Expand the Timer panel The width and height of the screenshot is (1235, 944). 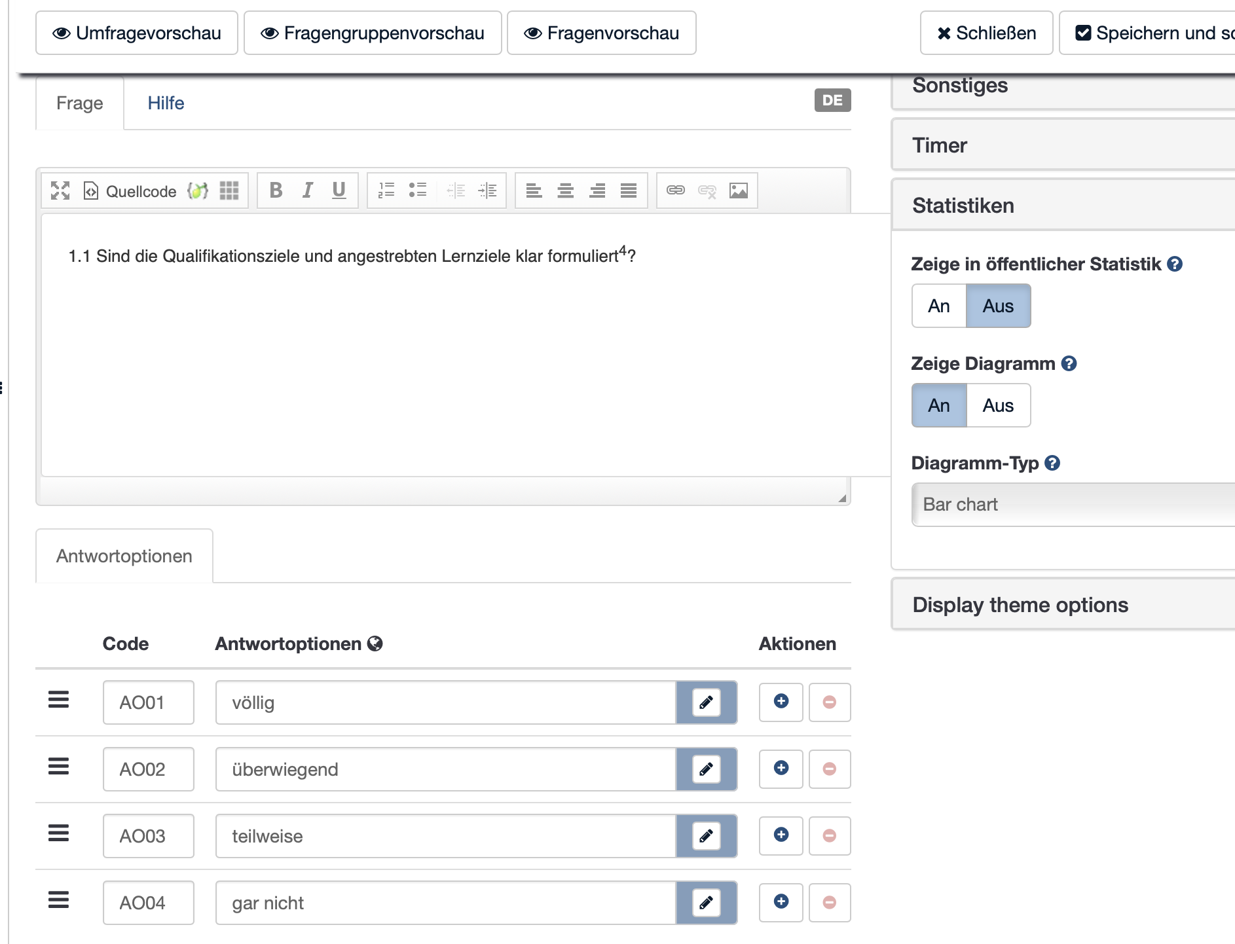pos(940,145)
